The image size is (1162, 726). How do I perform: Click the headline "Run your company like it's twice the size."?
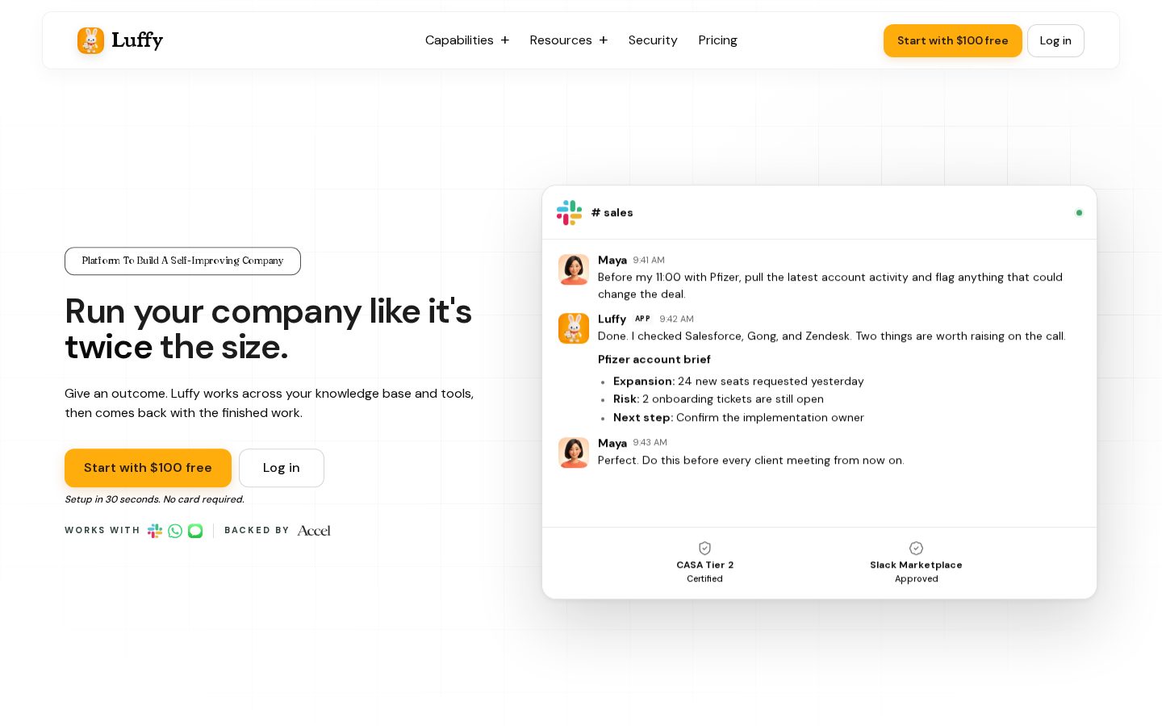tap(268, 329)
